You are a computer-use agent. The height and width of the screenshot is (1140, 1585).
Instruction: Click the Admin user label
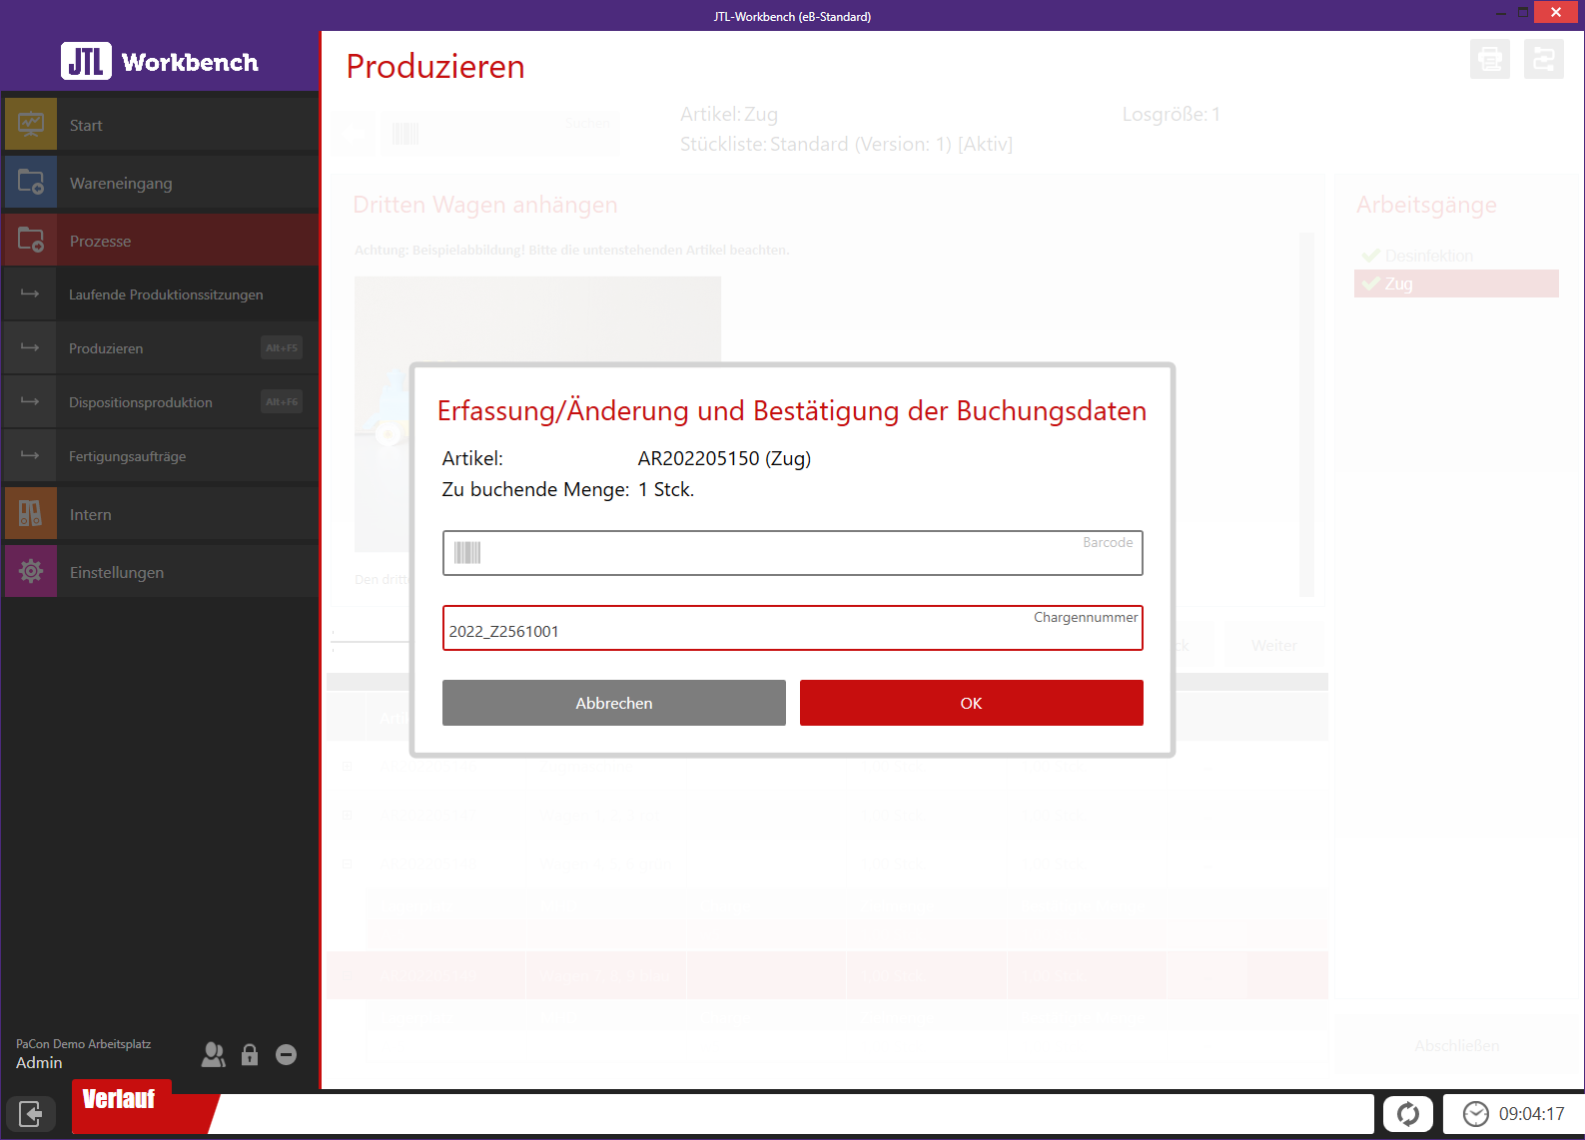click(39, 1063)
